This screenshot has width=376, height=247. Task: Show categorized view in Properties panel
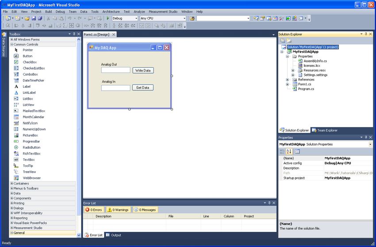coord(282,151)
